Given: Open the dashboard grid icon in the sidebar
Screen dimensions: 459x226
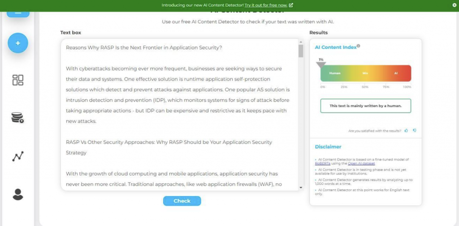Looking at the screenshot, I should point(18,80).
